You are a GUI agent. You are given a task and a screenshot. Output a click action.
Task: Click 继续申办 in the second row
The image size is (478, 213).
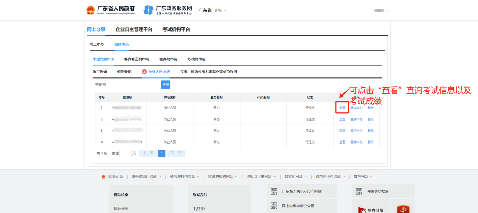tap(356, 119)
